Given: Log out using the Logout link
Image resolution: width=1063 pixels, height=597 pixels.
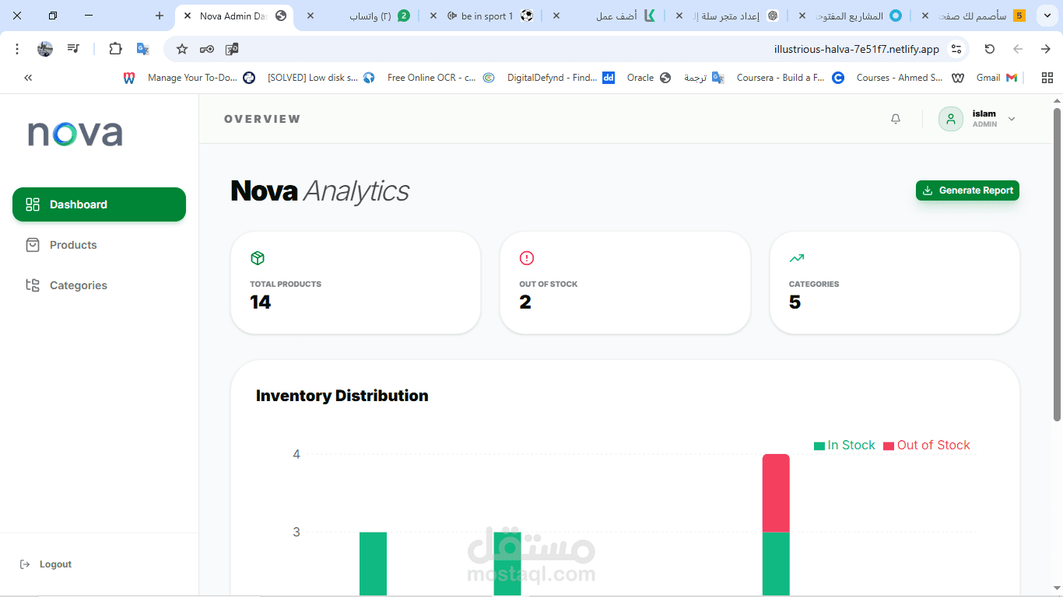Looking at the screenshot, I should [x=46, y=564].
